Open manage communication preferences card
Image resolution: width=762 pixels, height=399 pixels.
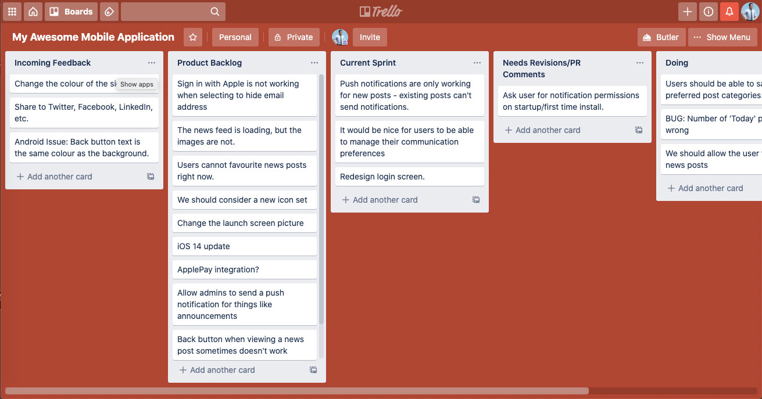point(410,142)
